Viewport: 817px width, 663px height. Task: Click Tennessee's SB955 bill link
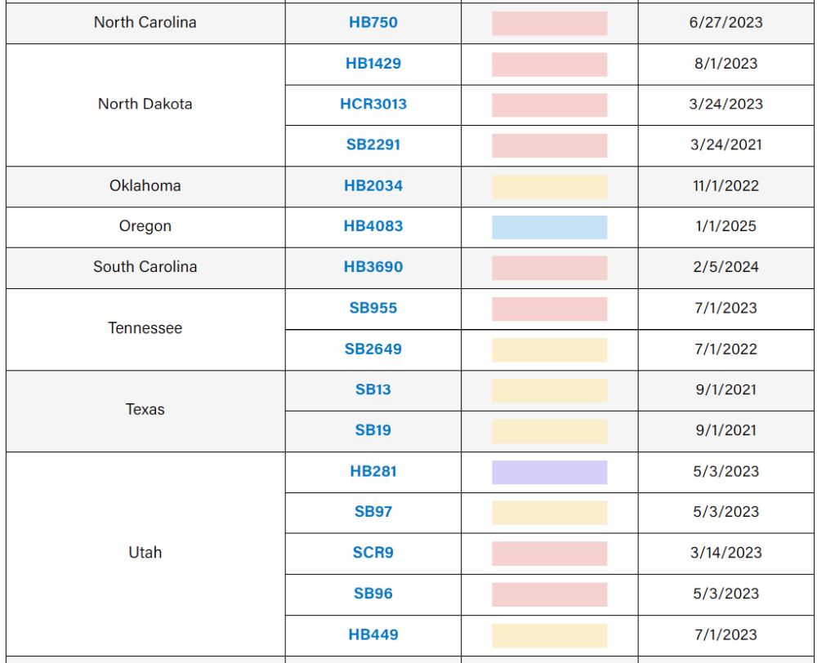click(373, 308)
